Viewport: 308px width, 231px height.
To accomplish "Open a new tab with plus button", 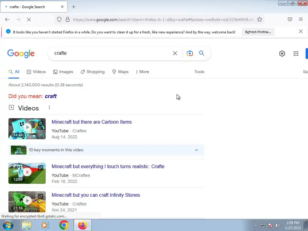I will point(73,7).
